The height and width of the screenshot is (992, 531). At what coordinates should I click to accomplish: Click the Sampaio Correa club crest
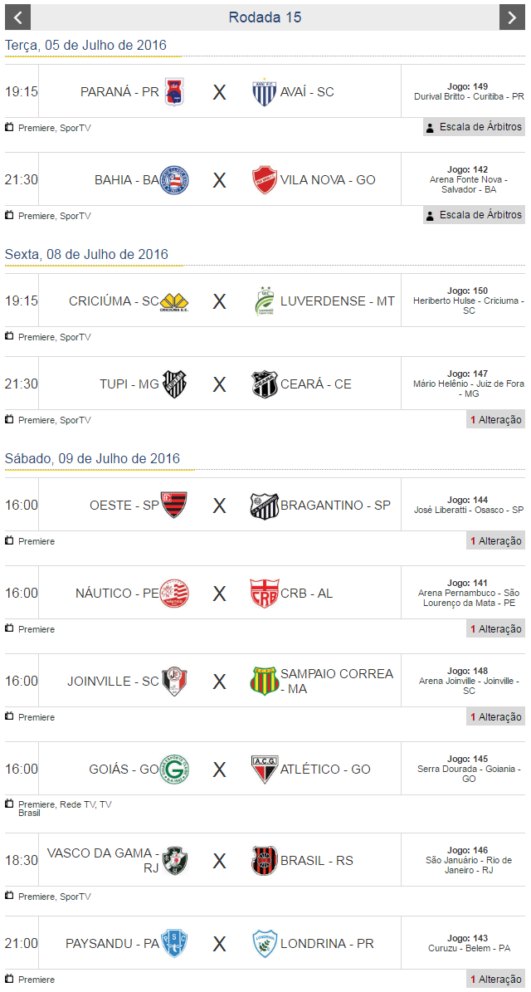click(x=264, y=681)
